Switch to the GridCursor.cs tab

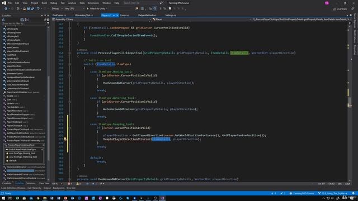coord(59,15)
